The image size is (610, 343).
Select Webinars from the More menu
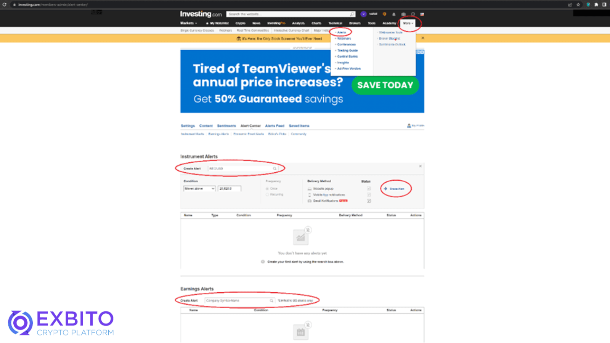344,38
